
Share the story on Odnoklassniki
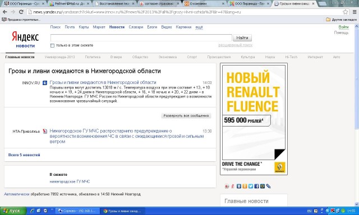point(245,186)
